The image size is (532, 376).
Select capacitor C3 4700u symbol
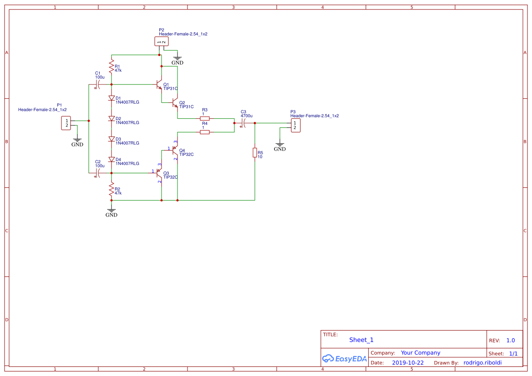pyautogui.click(x=243, y=123)
